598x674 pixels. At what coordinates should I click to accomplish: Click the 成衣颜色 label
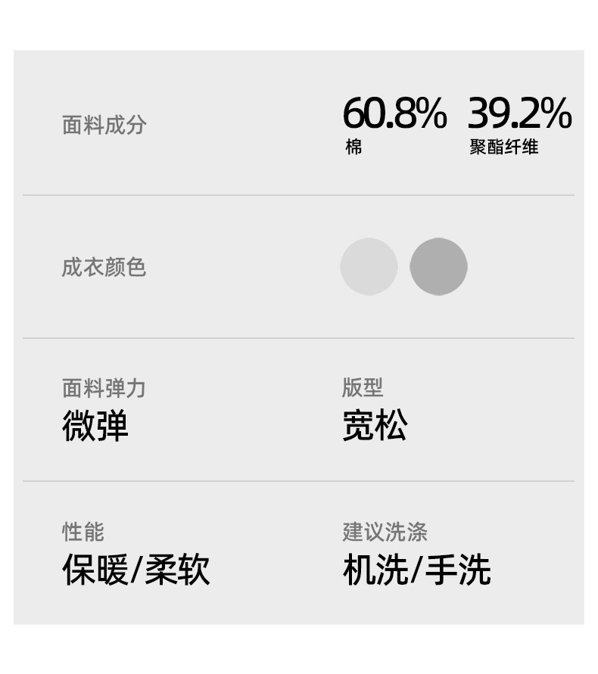(104, 267)
